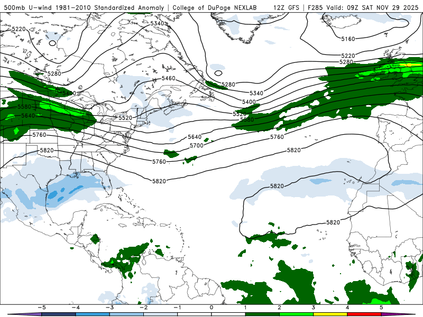Pick the yellow swatch between 3 and 4
The width and height of the screenshot is (423, 317).
(x=330, y=314)
